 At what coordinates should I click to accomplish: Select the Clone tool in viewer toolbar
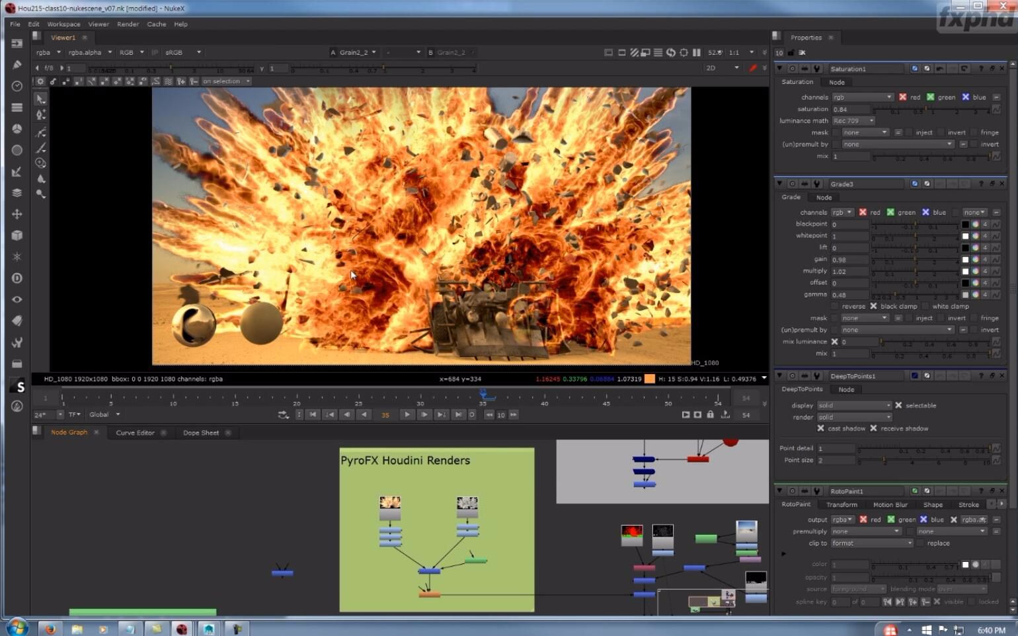[41, 163]
